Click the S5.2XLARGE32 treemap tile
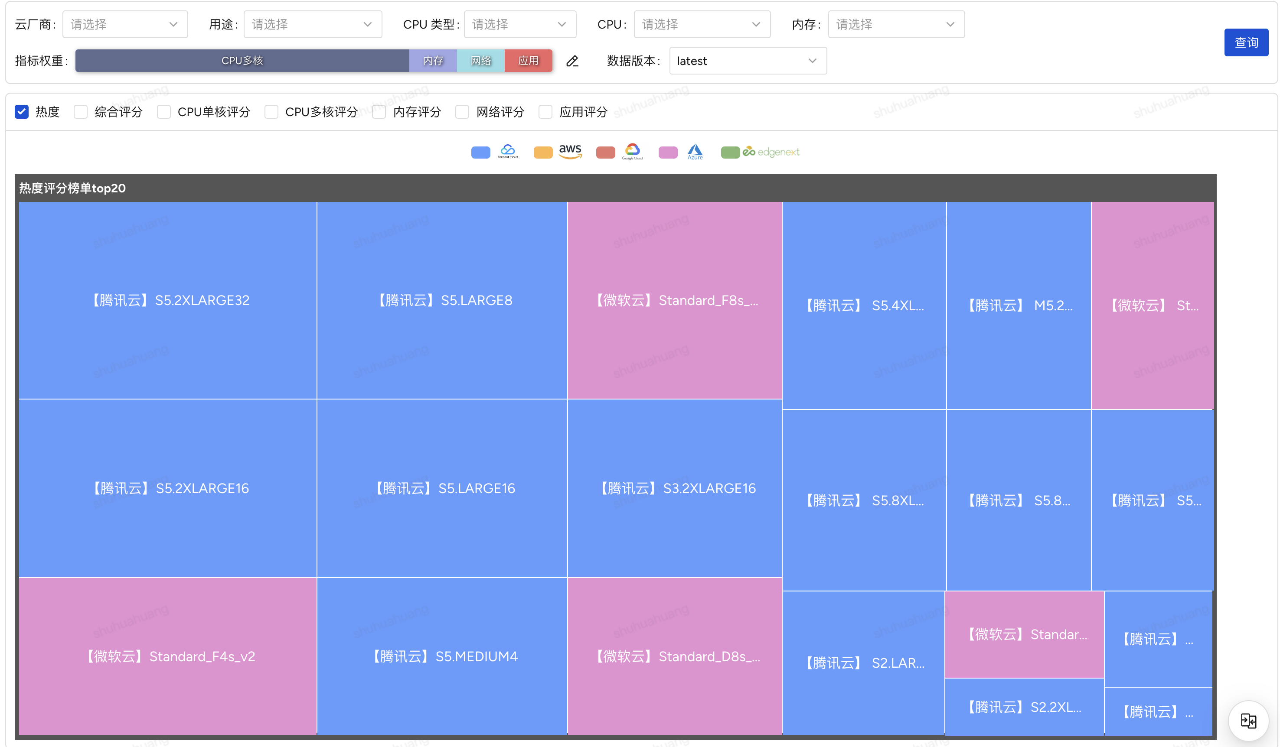Image resolution: width=1280 pixels, height=747 pixels. click(168, 300)
